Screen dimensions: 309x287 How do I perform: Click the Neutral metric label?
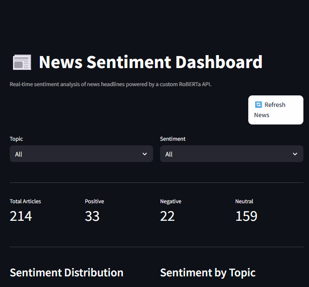244,201
